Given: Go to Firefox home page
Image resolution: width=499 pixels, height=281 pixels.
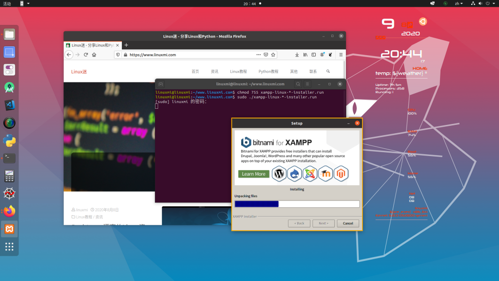Looking at the screenshot, I should (x=94, y=55).
